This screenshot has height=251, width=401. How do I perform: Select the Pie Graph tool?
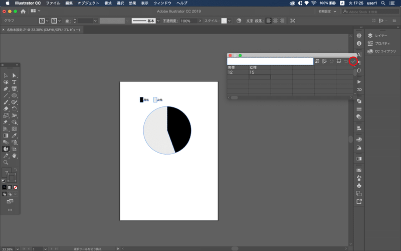tap(6, 149)
